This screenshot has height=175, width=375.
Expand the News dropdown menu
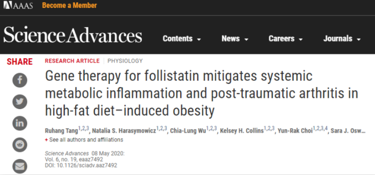click(x=235, y=39)
